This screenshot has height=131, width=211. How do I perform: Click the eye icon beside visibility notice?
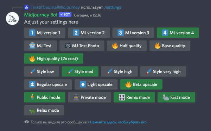click(x=27, y=122)
